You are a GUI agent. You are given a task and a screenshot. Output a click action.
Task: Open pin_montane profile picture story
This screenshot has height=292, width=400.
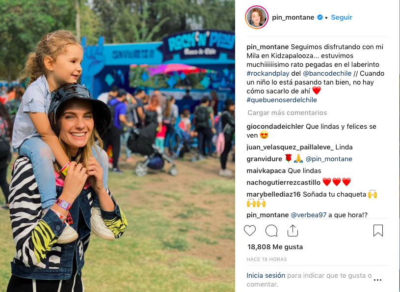coord(256,17)
